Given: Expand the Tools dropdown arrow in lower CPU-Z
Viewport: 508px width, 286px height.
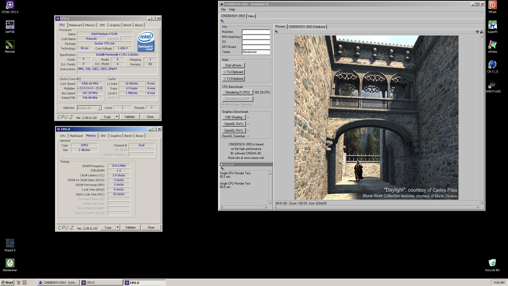Looking at the screenshot, I should (x=117, y=227).
